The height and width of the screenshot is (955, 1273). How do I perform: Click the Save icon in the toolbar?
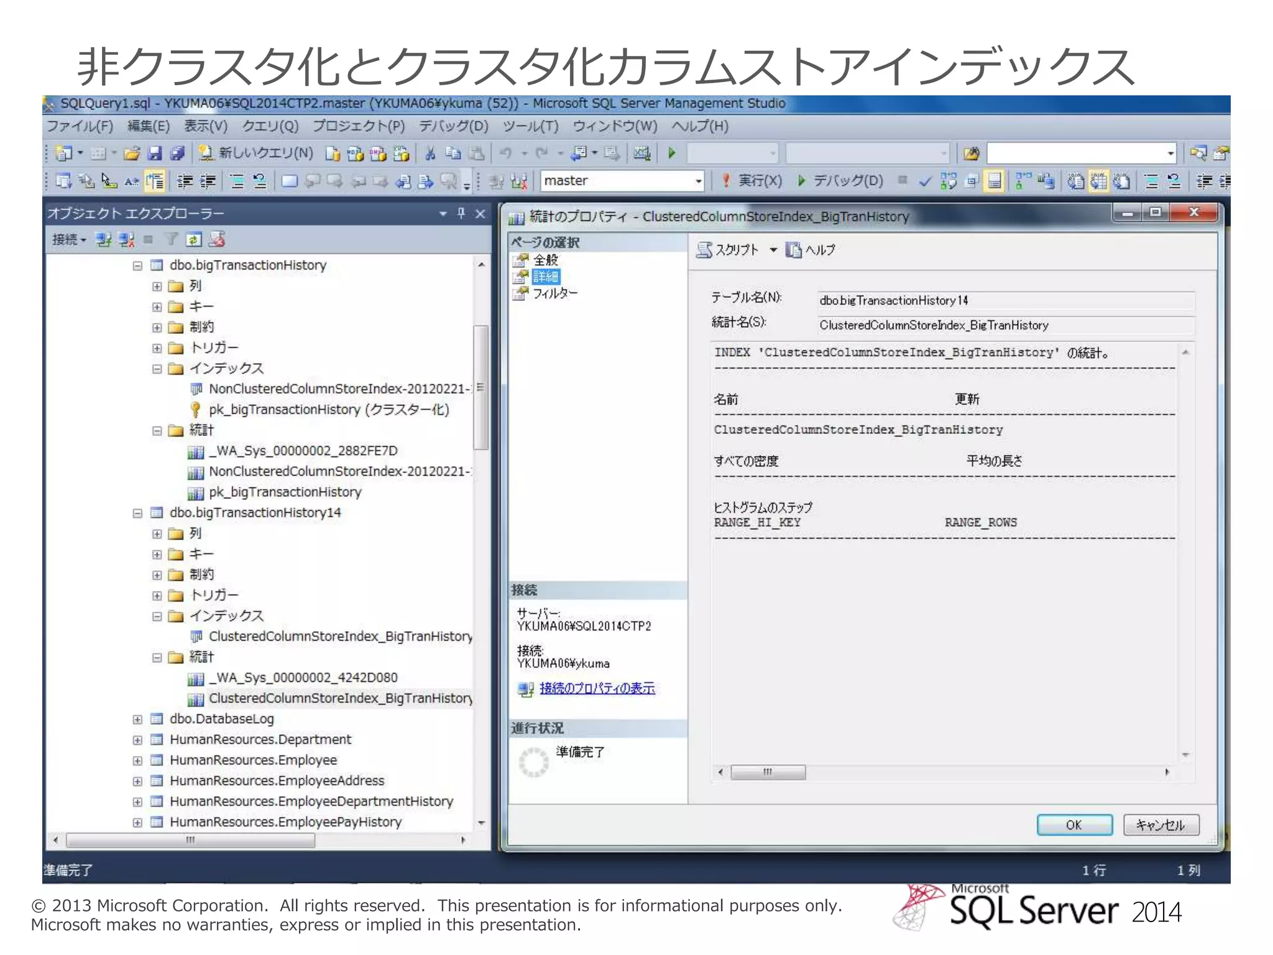pos(155,153)
